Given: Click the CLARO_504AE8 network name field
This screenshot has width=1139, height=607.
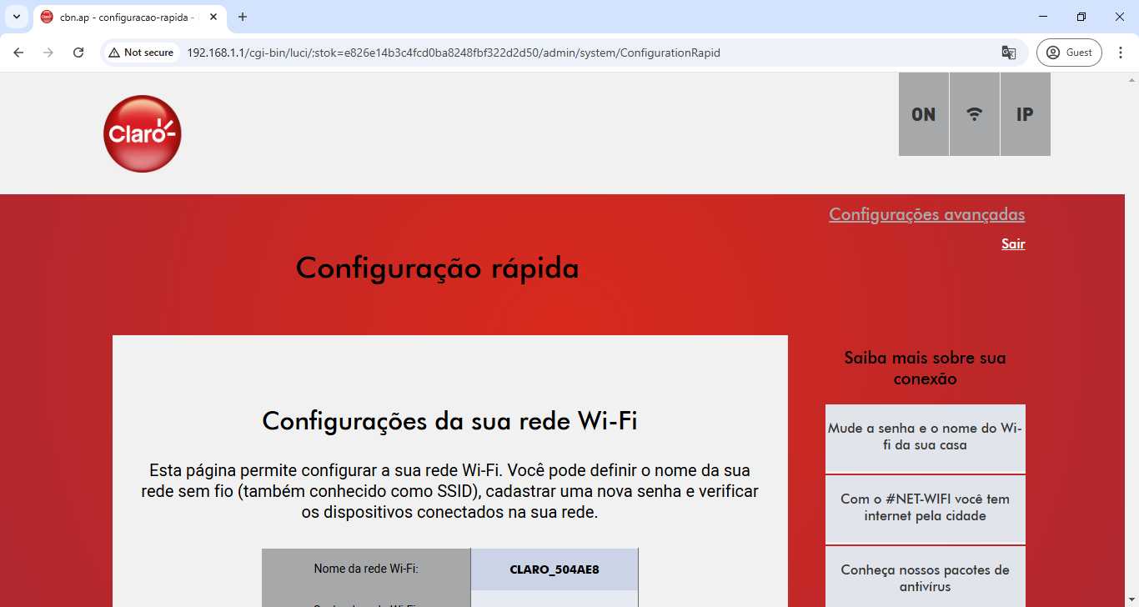Looking at the screenshot, I should pyautogui.click(x=554, y=569).
